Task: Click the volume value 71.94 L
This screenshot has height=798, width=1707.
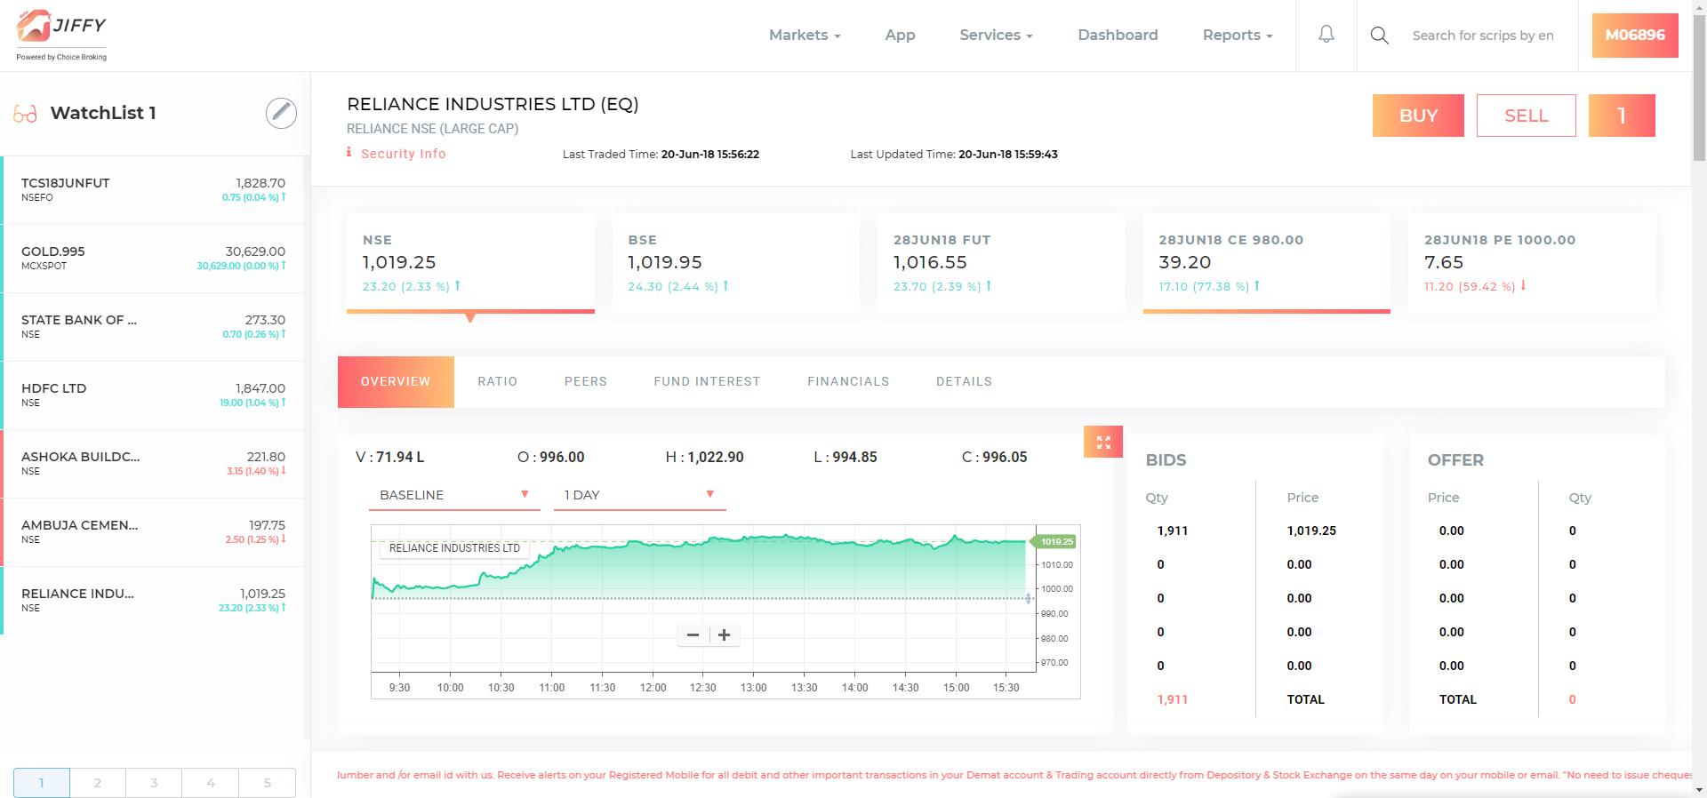Action: 400,457
